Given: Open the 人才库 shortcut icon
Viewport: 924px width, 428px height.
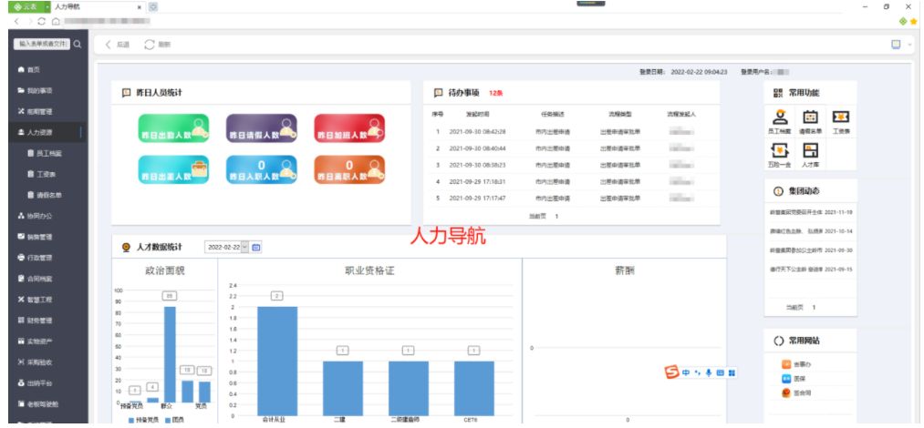Looking at the screenshot, I should (810, 155).
